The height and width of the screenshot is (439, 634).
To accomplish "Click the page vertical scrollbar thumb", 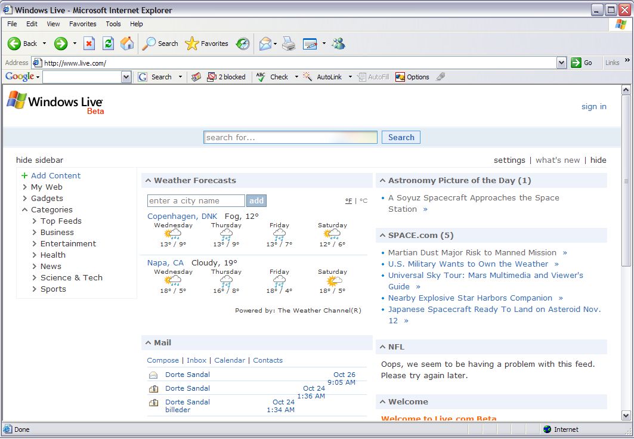I will tap(626, 181).
